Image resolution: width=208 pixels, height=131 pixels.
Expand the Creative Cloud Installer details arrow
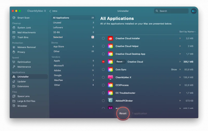pos(180,38)
